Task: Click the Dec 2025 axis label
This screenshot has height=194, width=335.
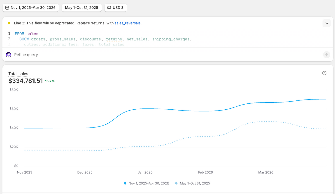Action: 85,172
